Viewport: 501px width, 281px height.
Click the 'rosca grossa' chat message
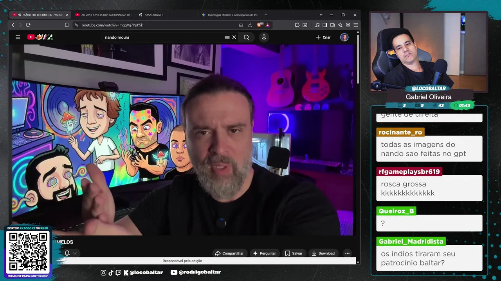click(x=429, y=188)
